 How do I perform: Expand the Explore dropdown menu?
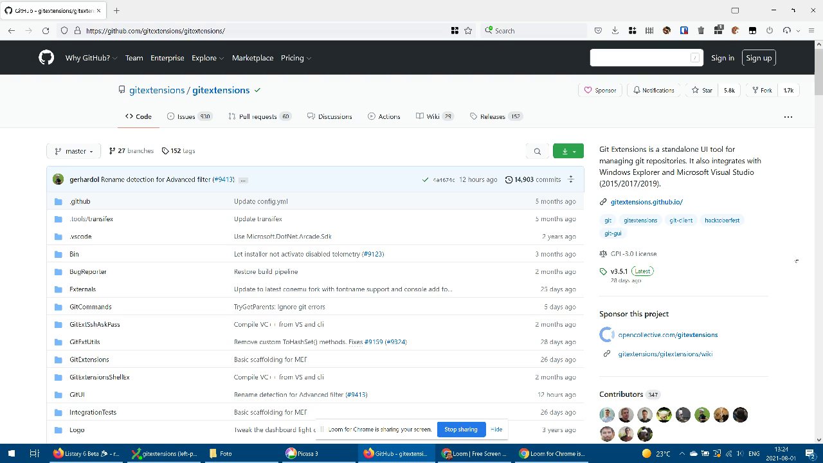pyautogui.click(x=208, y=58)
